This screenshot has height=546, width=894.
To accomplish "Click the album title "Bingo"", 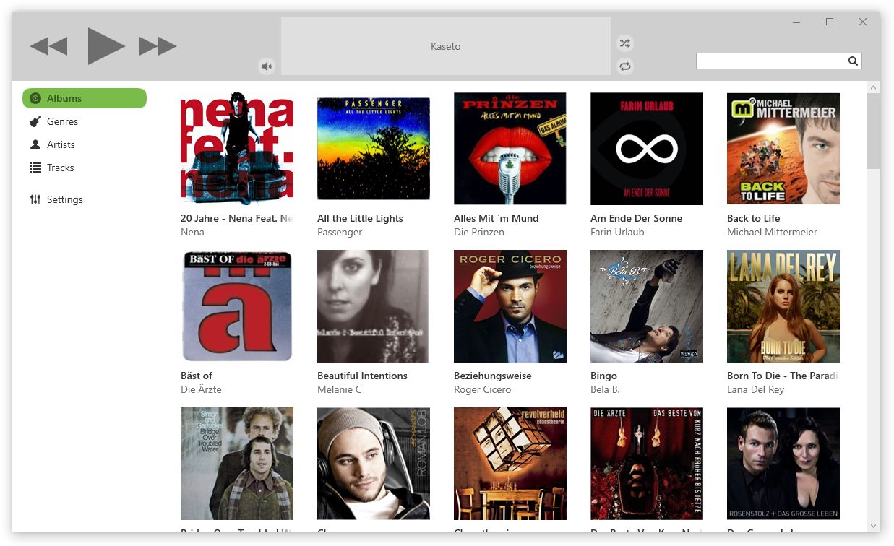I will point(603,376).
